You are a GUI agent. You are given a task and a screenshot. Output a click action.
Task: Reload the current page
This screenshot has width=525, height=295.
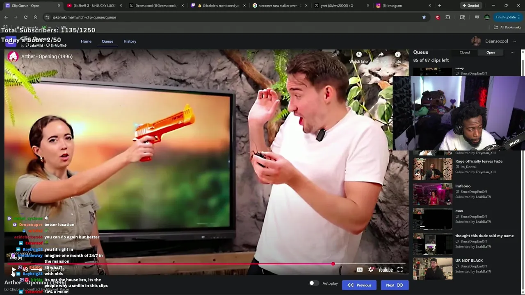(25, 17)
